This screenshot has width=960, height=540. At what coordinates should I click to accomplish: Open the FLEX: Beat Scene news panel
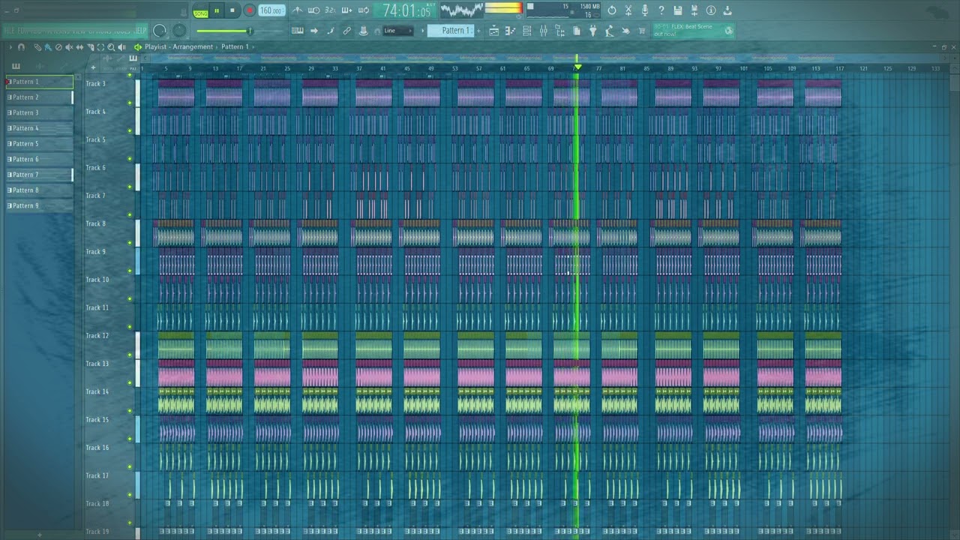pyautogui.click(x=693, y=31)
